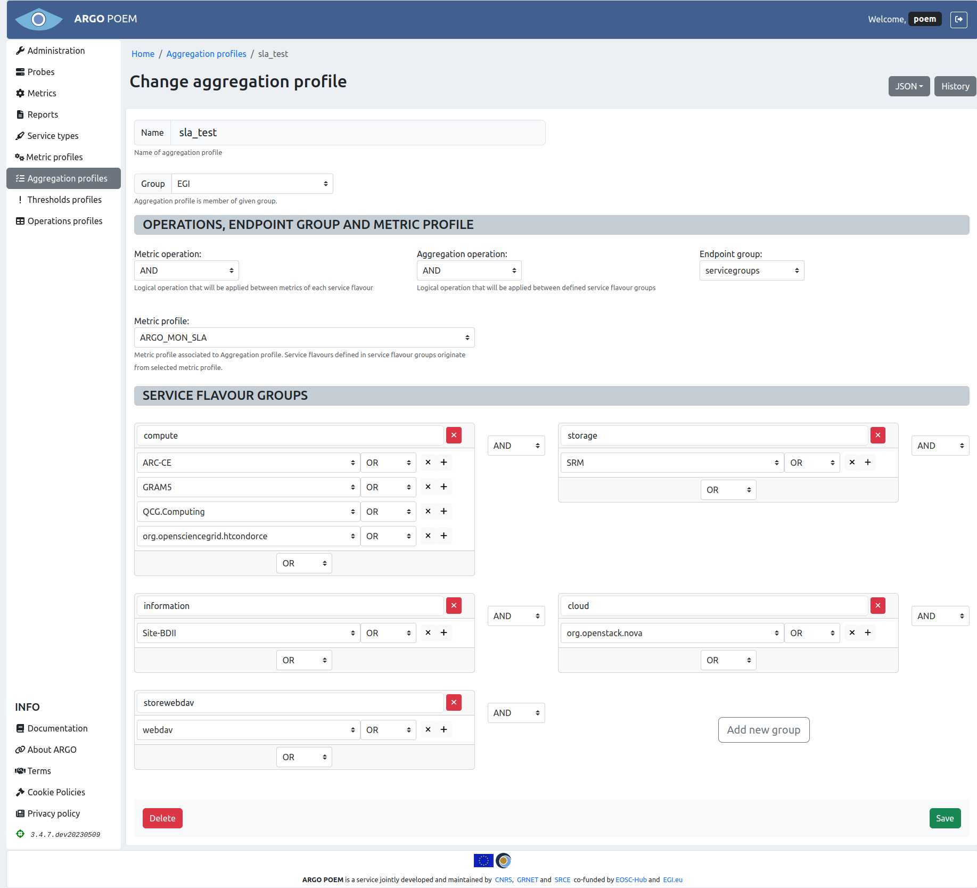Open the Endpoint group servicegroups dropdown
Screen dimensions: 977x888
point(751,270)
